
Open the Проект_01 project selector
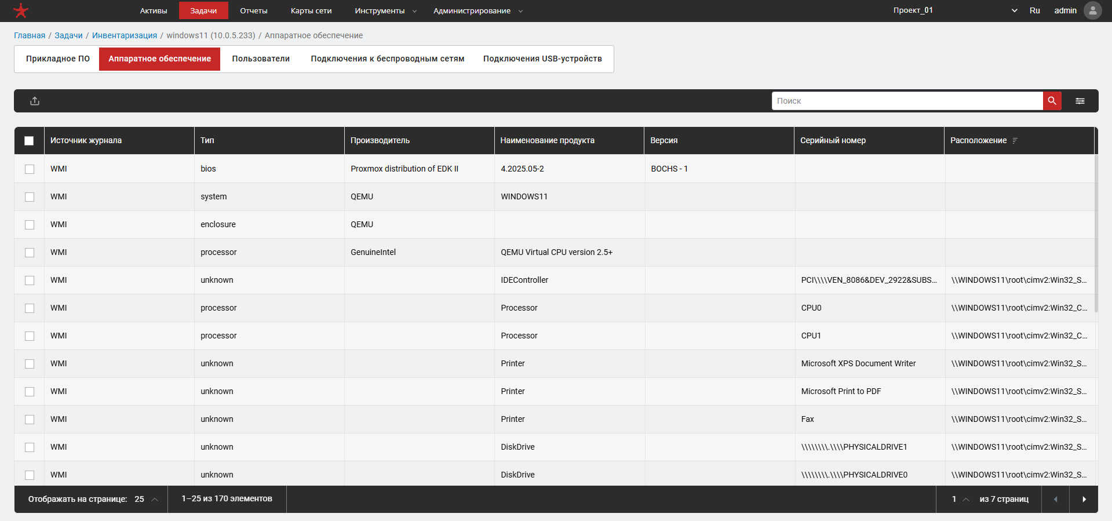pyautogui.click(x=955, y=10)
